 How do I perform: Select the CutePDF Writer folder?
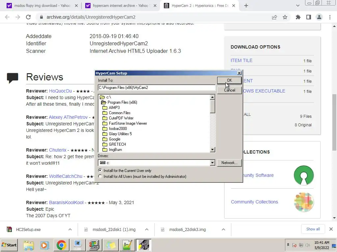point(118,118)
